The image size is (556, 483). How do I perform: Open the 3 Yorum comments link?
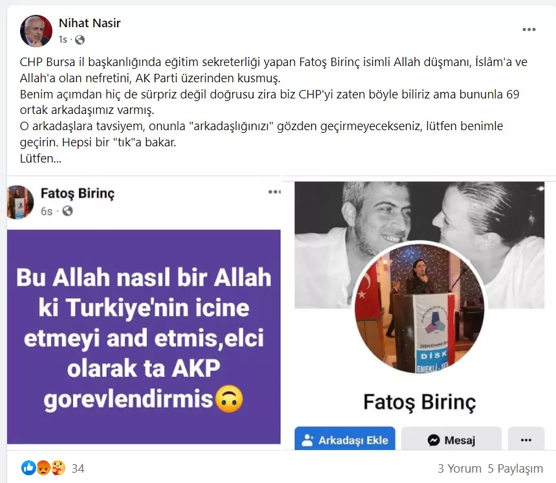click(x=460, y=469)
